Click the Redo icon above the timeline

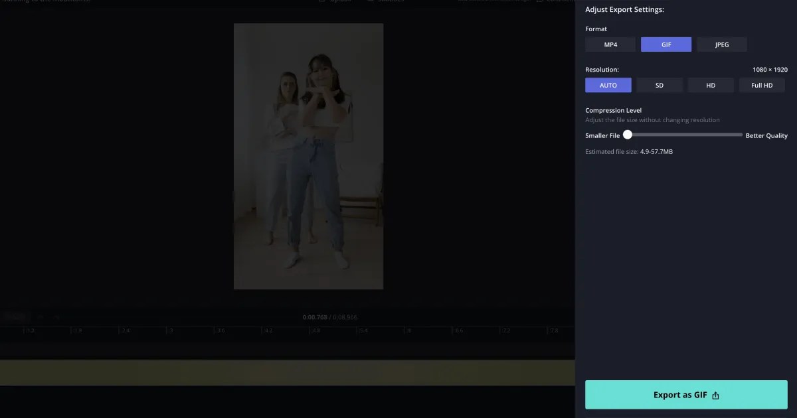coord(56,316)
